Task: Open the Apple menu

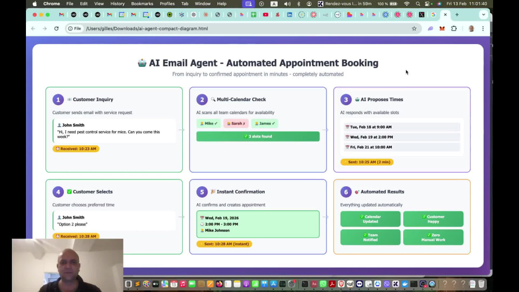Action: (x=35, y=4)
